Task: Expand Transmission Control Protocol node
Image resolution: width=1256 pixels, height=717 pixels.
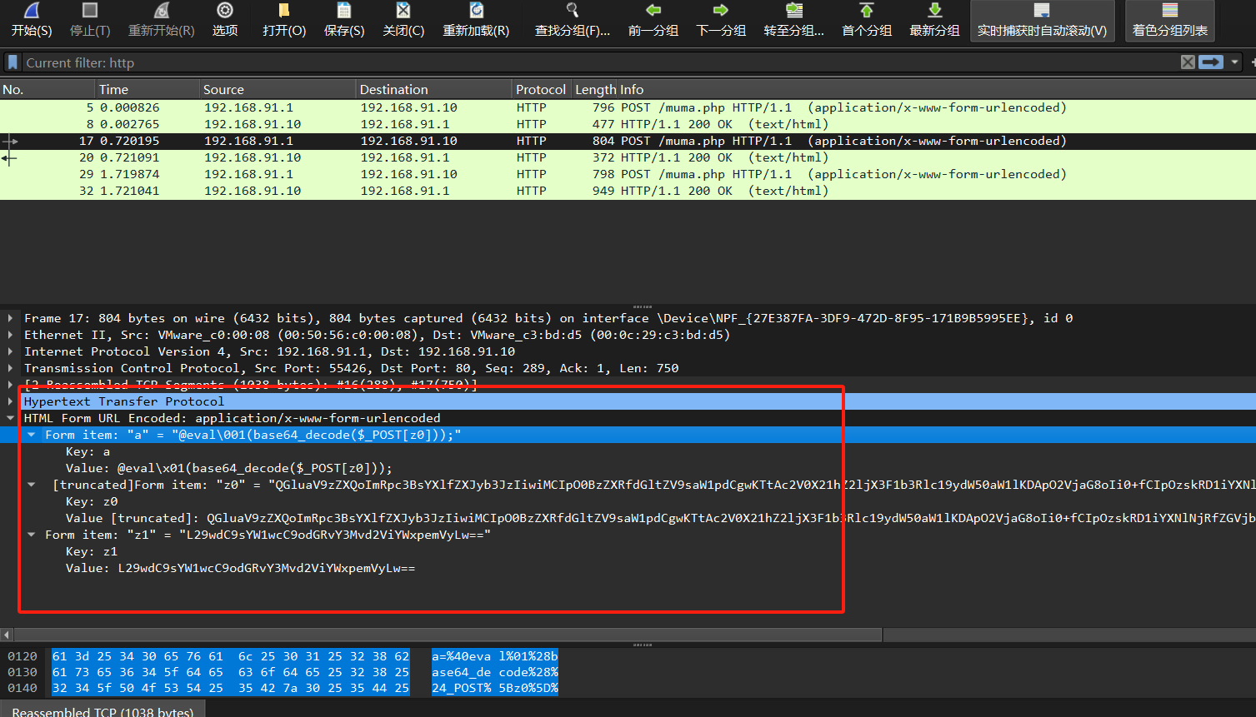Action: point(10,368)
